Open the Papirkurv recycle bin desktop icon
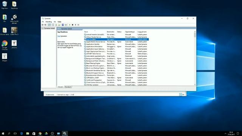This screenshot has width=242, height=136. click(5, 5)
